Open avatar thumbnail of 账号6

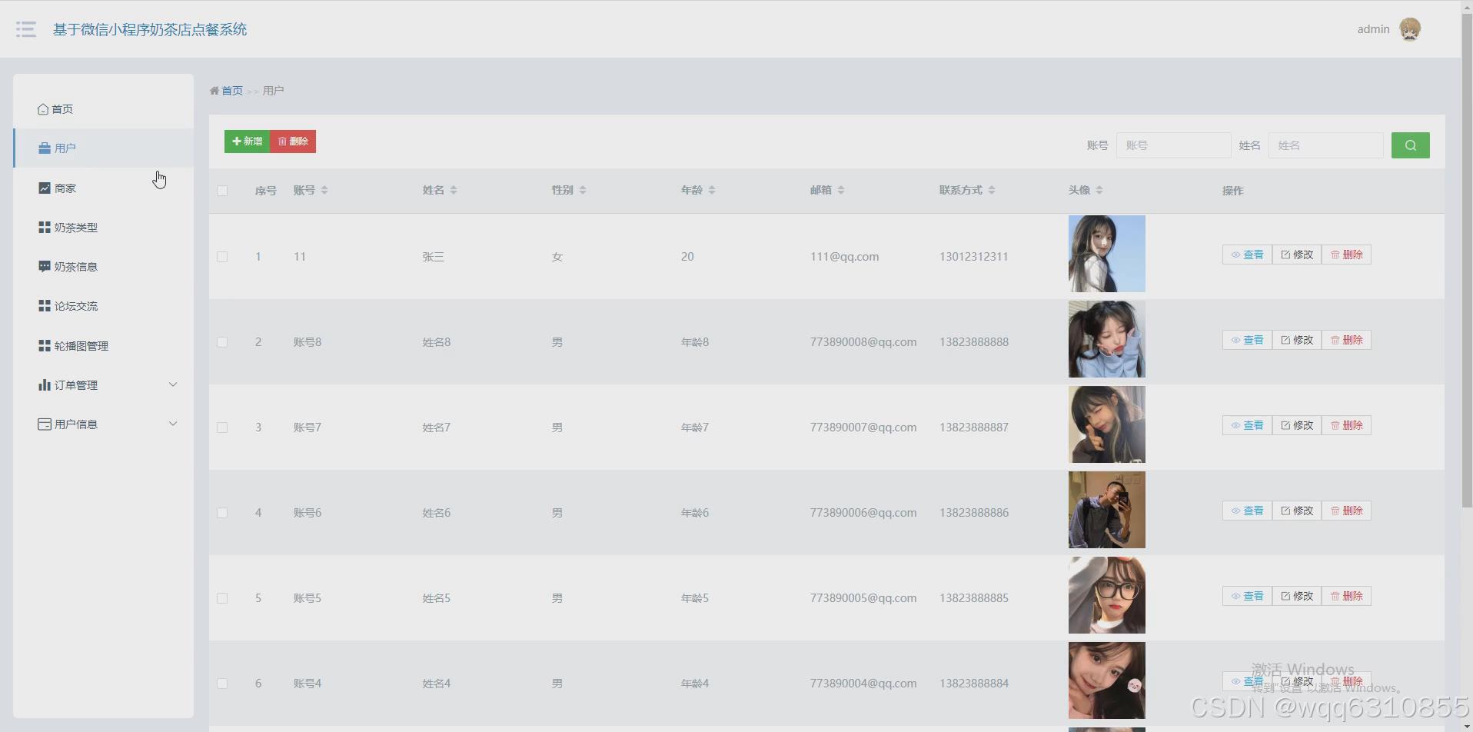[1107, 510]
